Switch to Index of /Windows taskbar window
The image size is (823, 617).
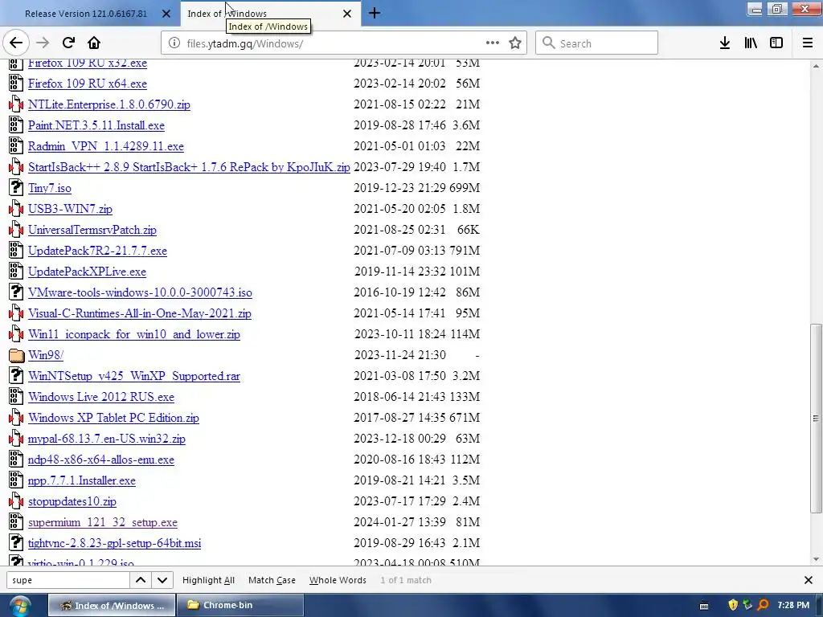pos(111,606)
